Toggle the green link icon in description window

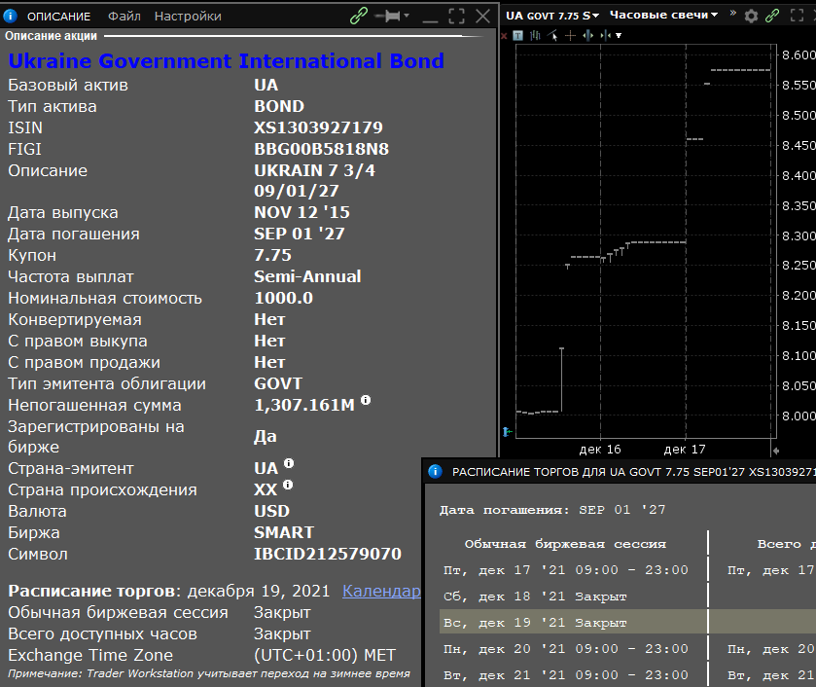tap(359, 16)
